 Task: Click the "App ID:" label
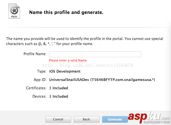coord(40,80)
